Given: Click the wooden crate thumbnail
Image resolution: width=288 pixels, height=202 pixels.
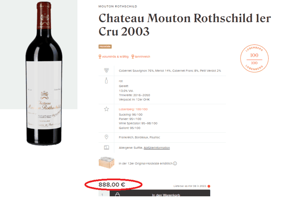Looking at the screenshot, I should pyautogui.click(x=107, y=162).
